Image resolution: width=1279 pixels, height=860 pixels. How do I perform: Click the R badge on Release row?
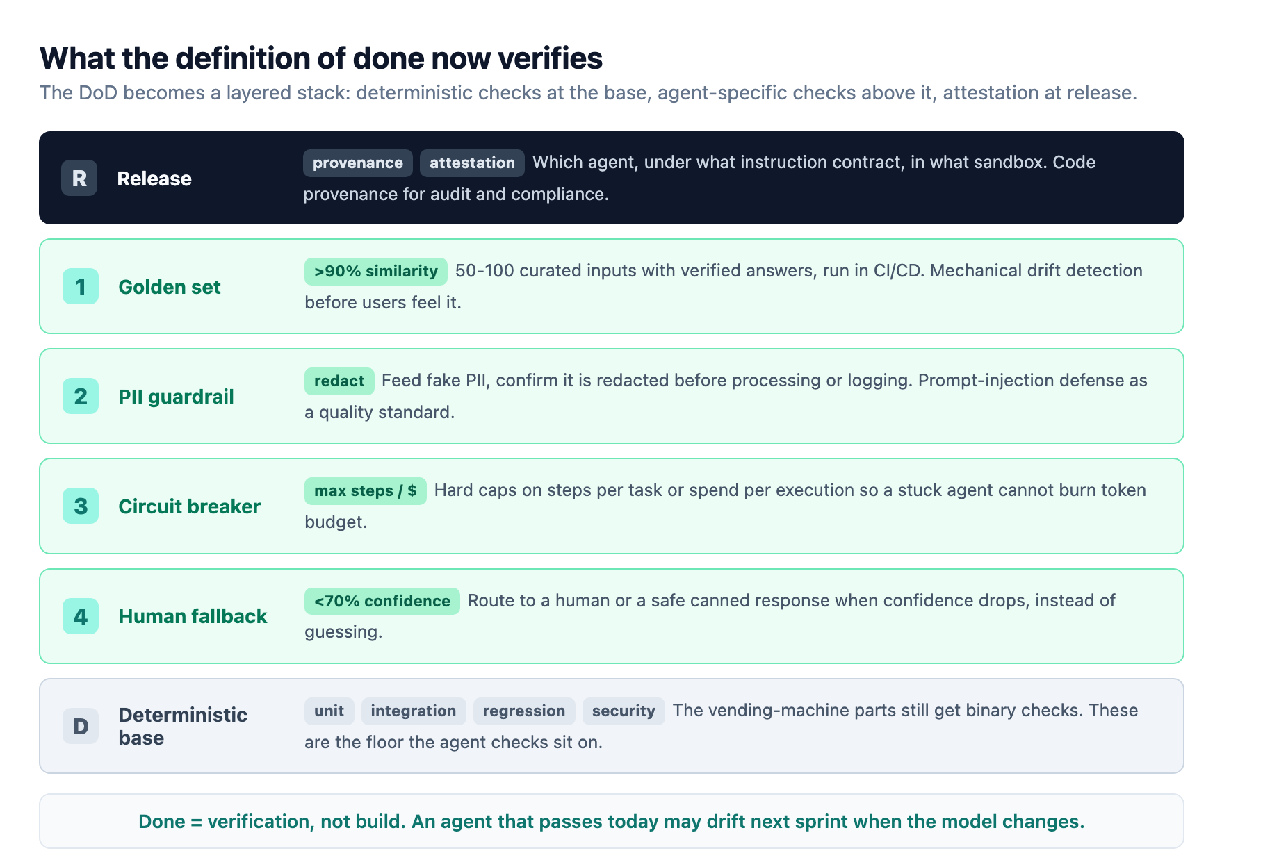point(79,178)
